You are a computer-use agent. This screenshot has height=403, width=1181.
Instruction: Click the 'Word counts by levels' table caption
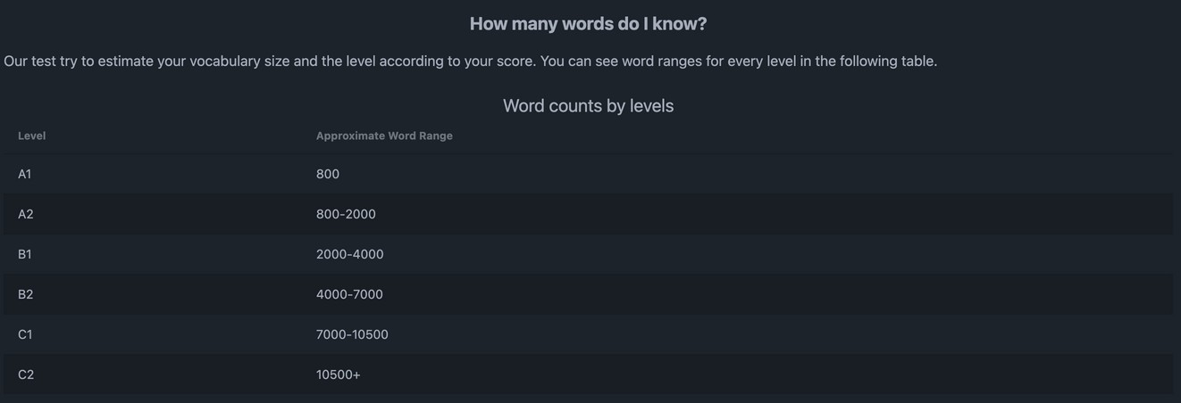coord(588,106)
